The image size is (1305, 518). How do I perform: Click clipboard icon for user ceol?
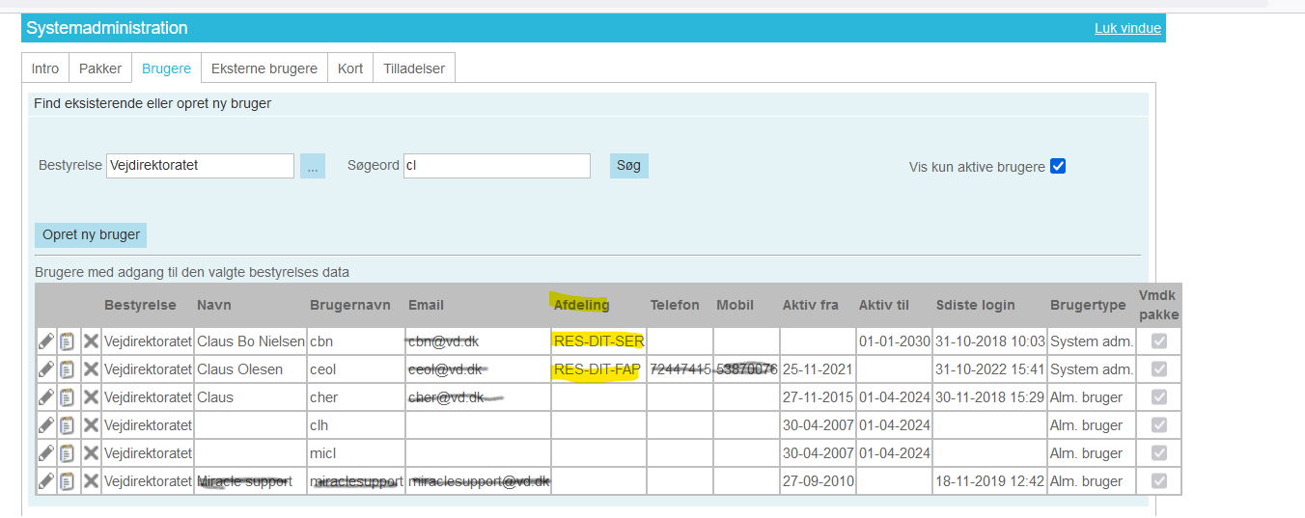68,369
